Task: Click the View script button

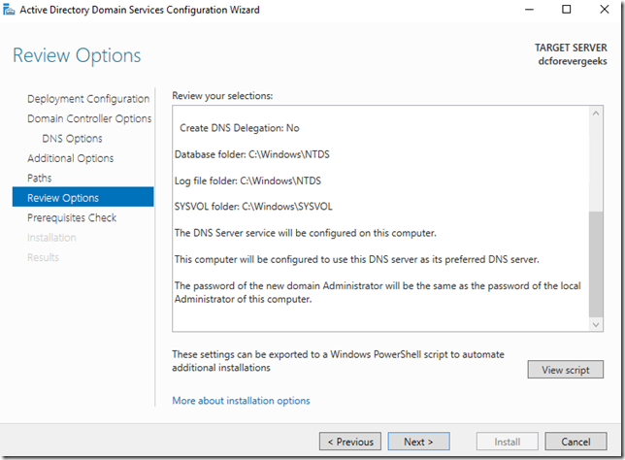Action: (x=565, y=370)
